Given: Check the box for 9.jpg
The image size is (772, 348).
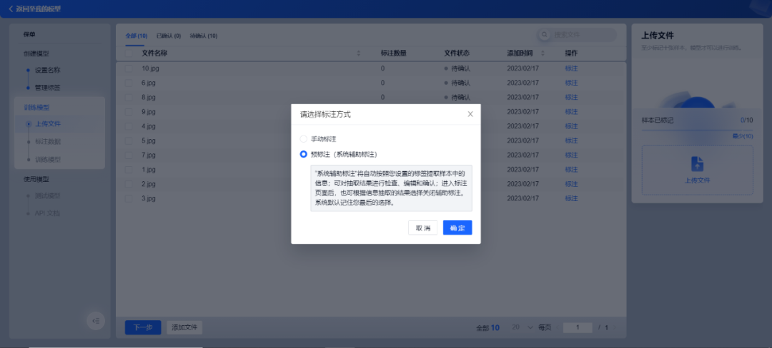Looking at the screenshot, I should pos(129,112).
